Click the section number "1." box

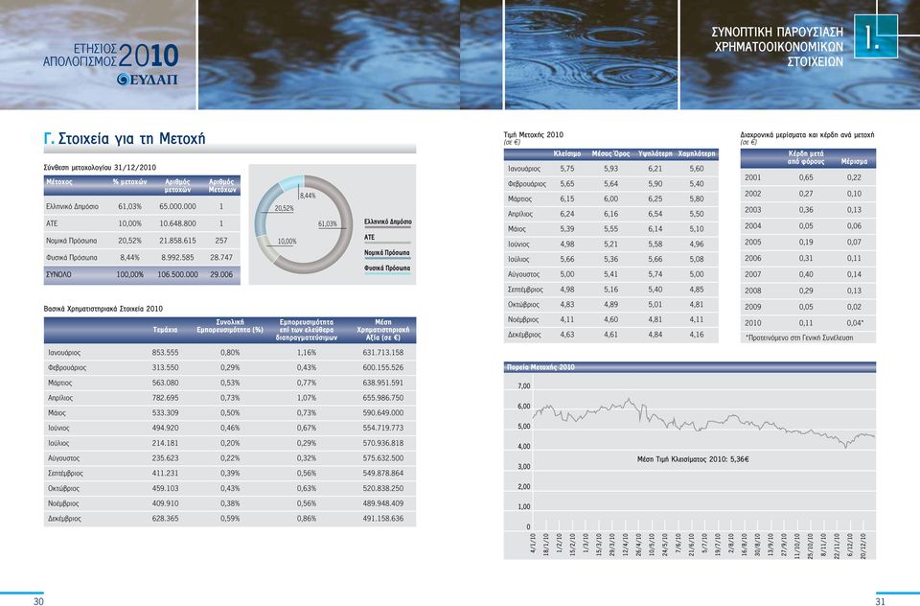coord(875,36)
